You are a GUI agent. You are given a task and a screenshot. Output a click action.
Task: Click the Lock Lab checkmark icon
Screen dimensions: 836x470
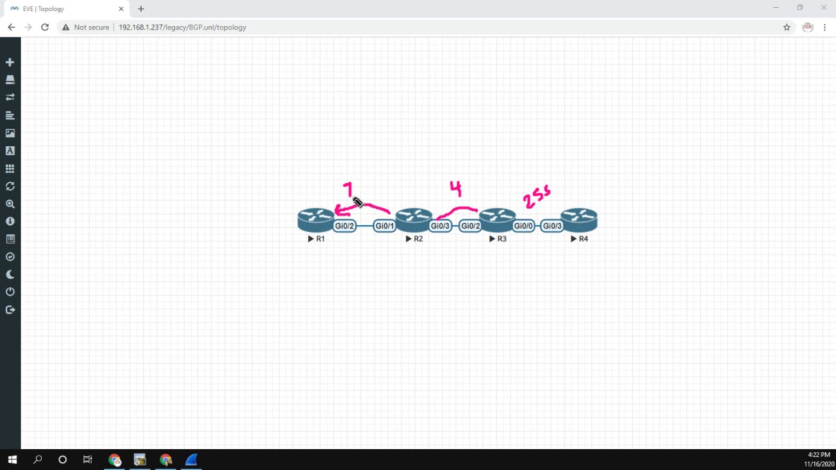click(10, 257)
